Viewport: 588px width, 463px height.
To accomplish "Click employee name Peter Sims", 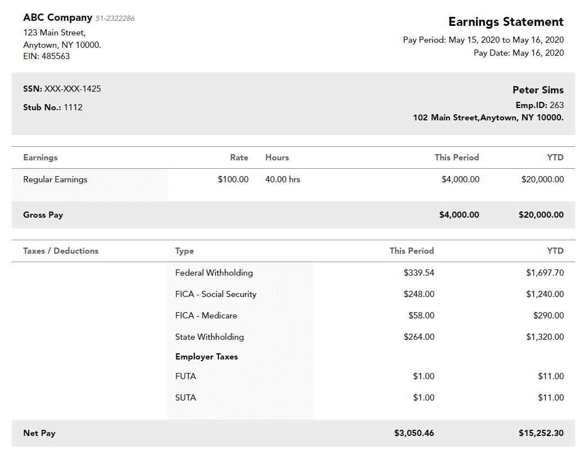I will point(537,90).
